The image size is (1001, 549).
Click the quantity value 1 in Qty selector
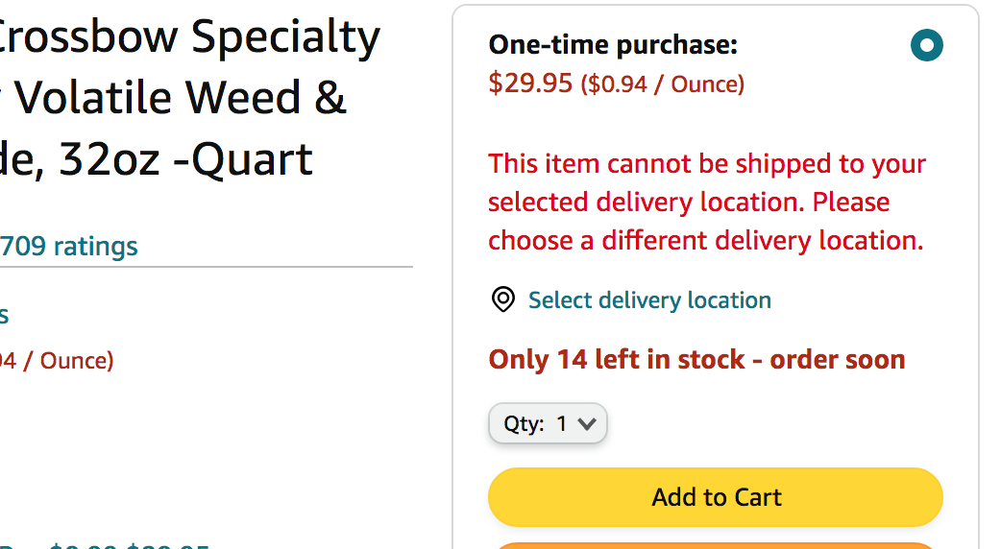[x=562, y=423]
